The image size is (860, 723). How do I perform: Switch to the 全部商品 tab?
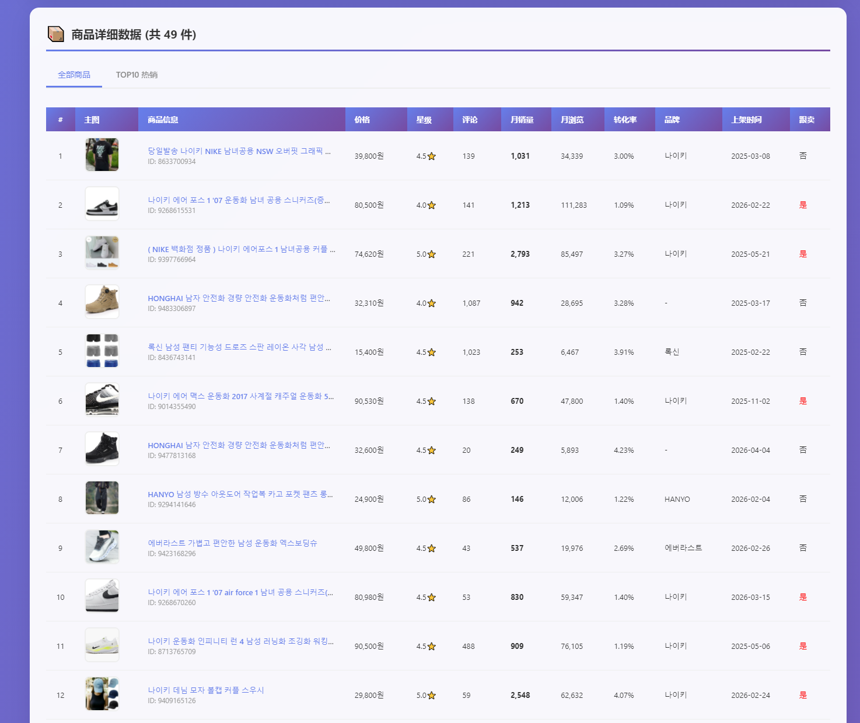pos(74,75)
